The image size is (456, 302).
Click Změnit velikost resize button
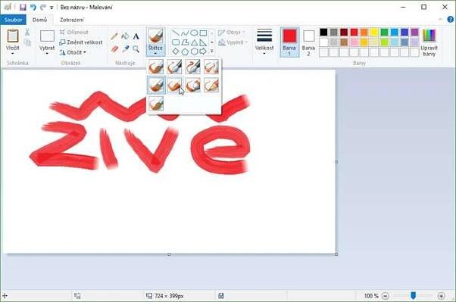point(81,42)
